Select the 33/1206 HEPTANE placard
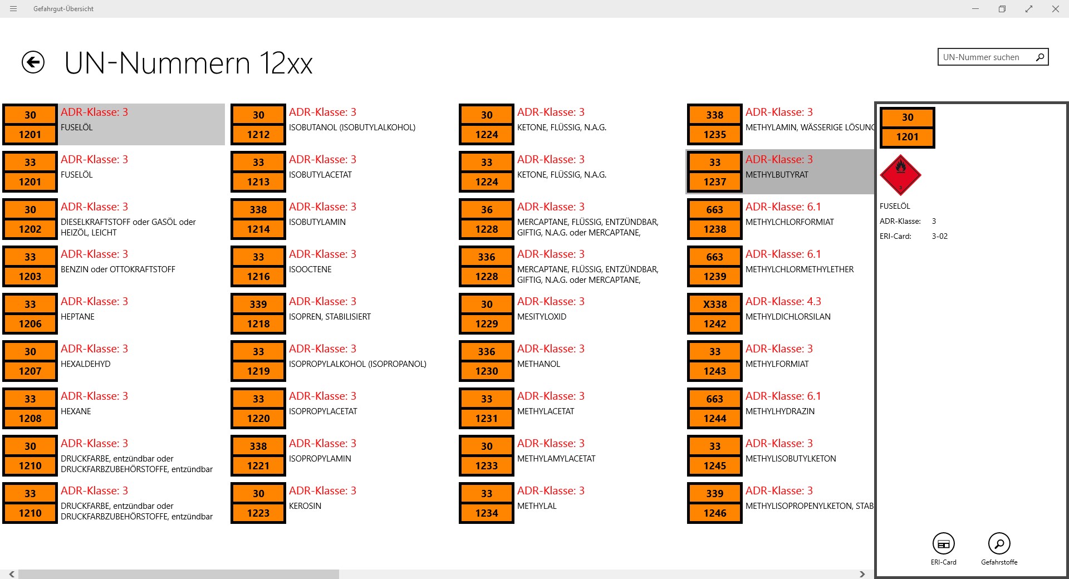 click(30, 314)
